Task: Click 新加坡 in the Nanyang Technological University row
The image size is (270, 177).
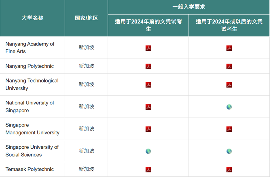Action: tap(87, 84)
